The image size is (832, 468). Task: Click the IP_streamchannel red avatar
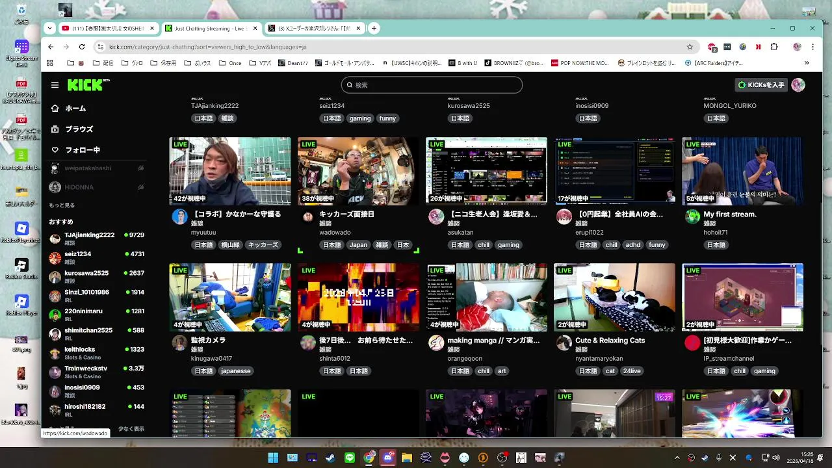692,343
